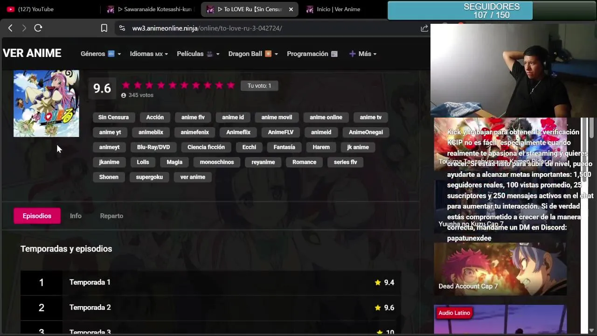The height and width of the screenshot is (336, 597).
Task: Expand Temporada 1 season row
Action: tap(211, 282)
